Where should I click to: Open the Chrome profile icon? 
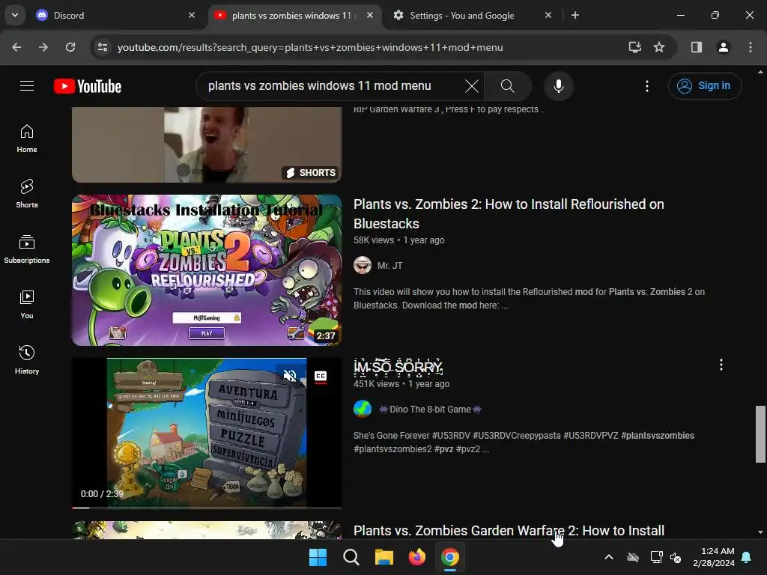coord(723,47)
